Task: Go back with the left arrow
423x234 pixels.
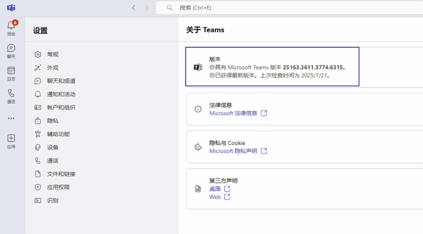Action: click(133, 8)
